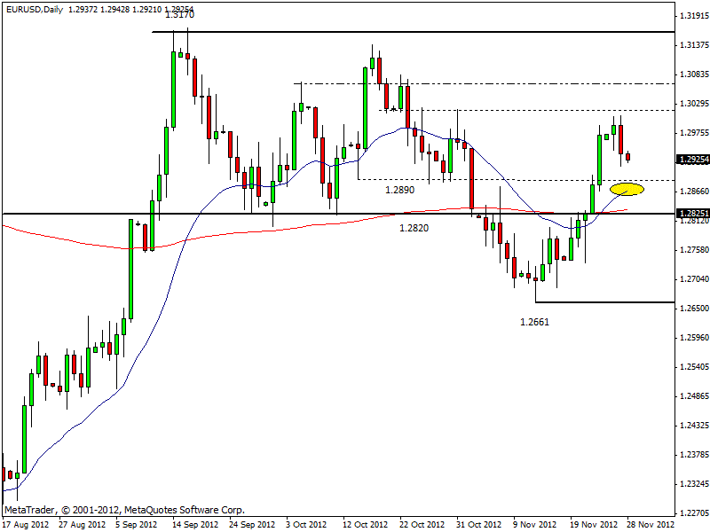The height and width of the screenshot is (532, 710).
Task: Select the current price tag 1.29254
Action: pos(692,160)
